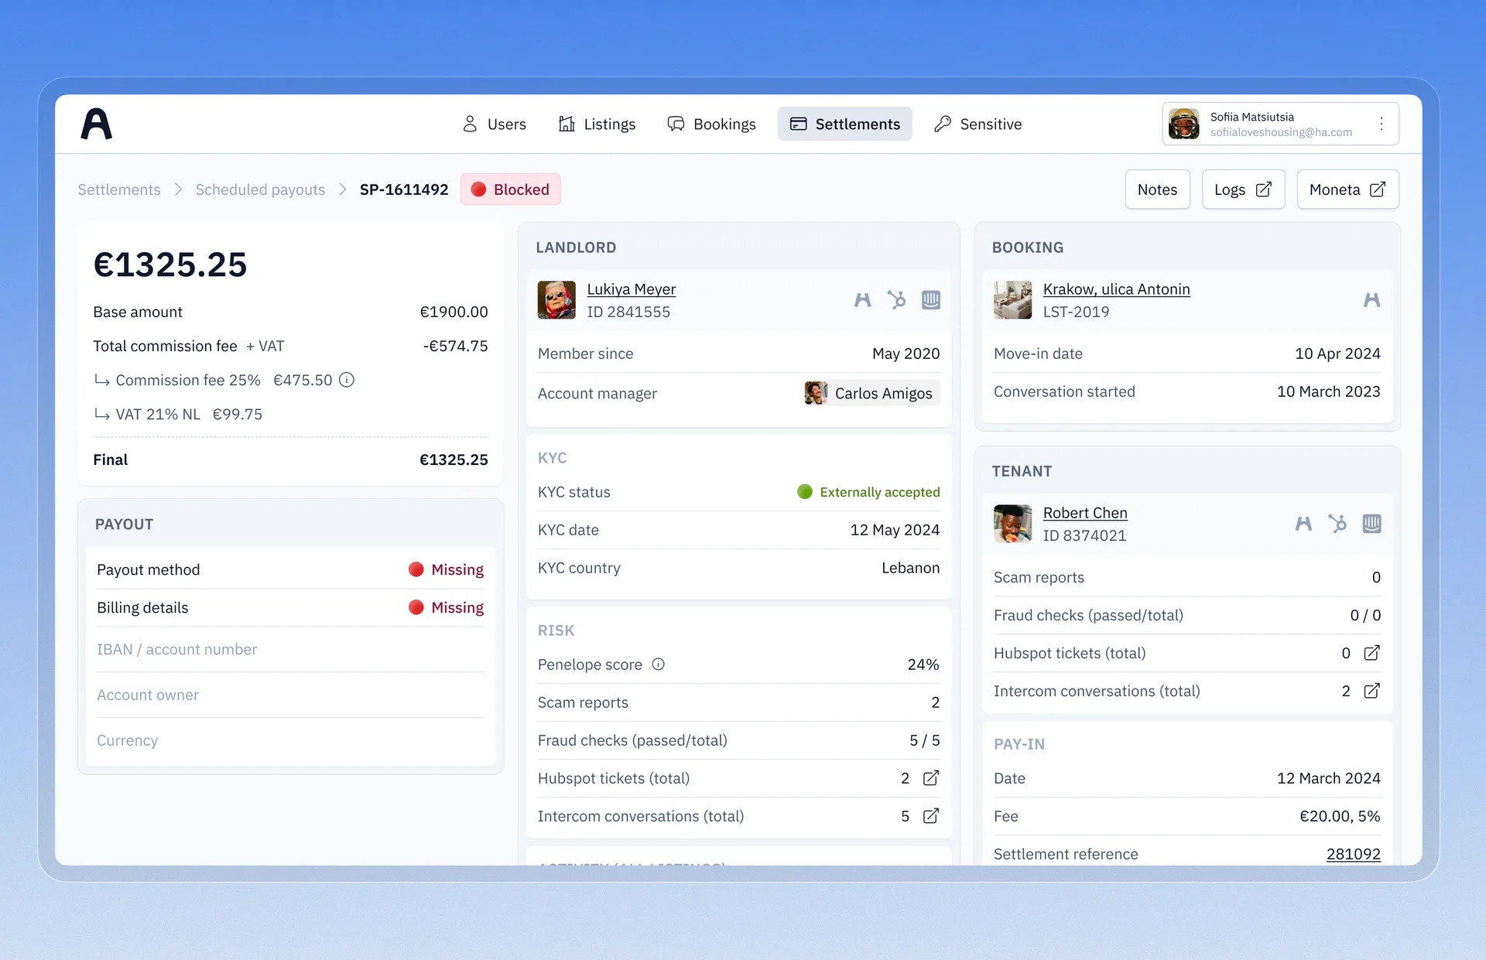Click the Krakow listing photo thumbnail
The image size is (1486, 960).
(1012, 300)
